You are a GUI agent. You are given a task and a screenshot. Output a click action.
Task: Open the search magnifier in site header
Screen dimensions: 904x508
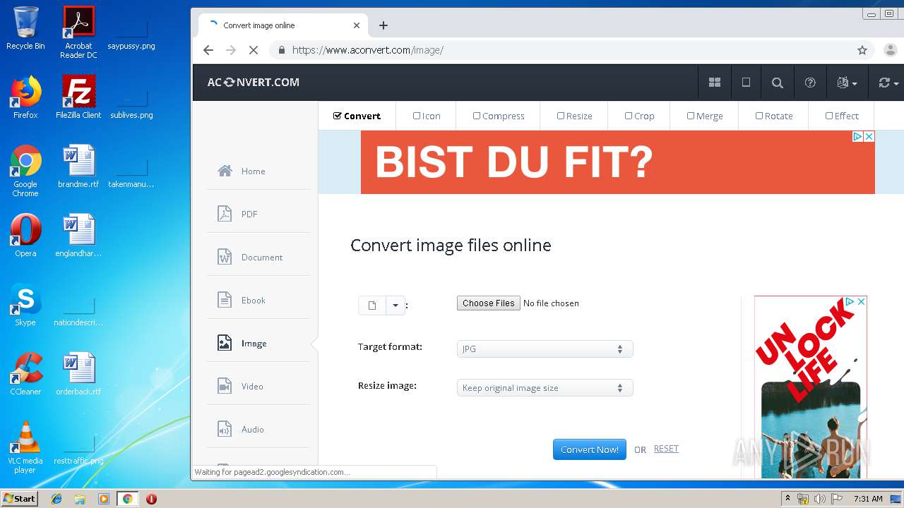778,83
